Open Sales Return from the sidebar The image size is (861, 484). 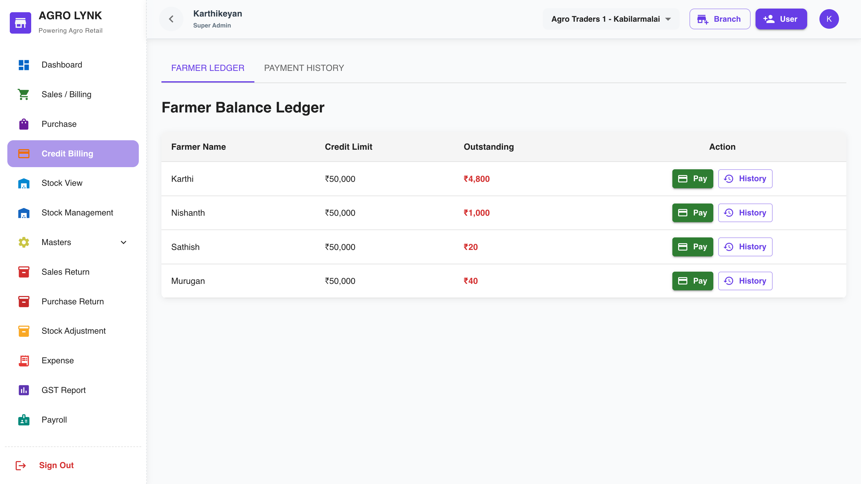click(x=73, y=272)
